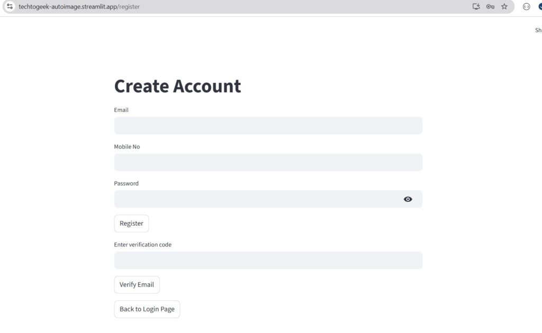Viewport: 542px width, 333px height.
Task: Click the Verify Email button
Action: click(137, 285)
